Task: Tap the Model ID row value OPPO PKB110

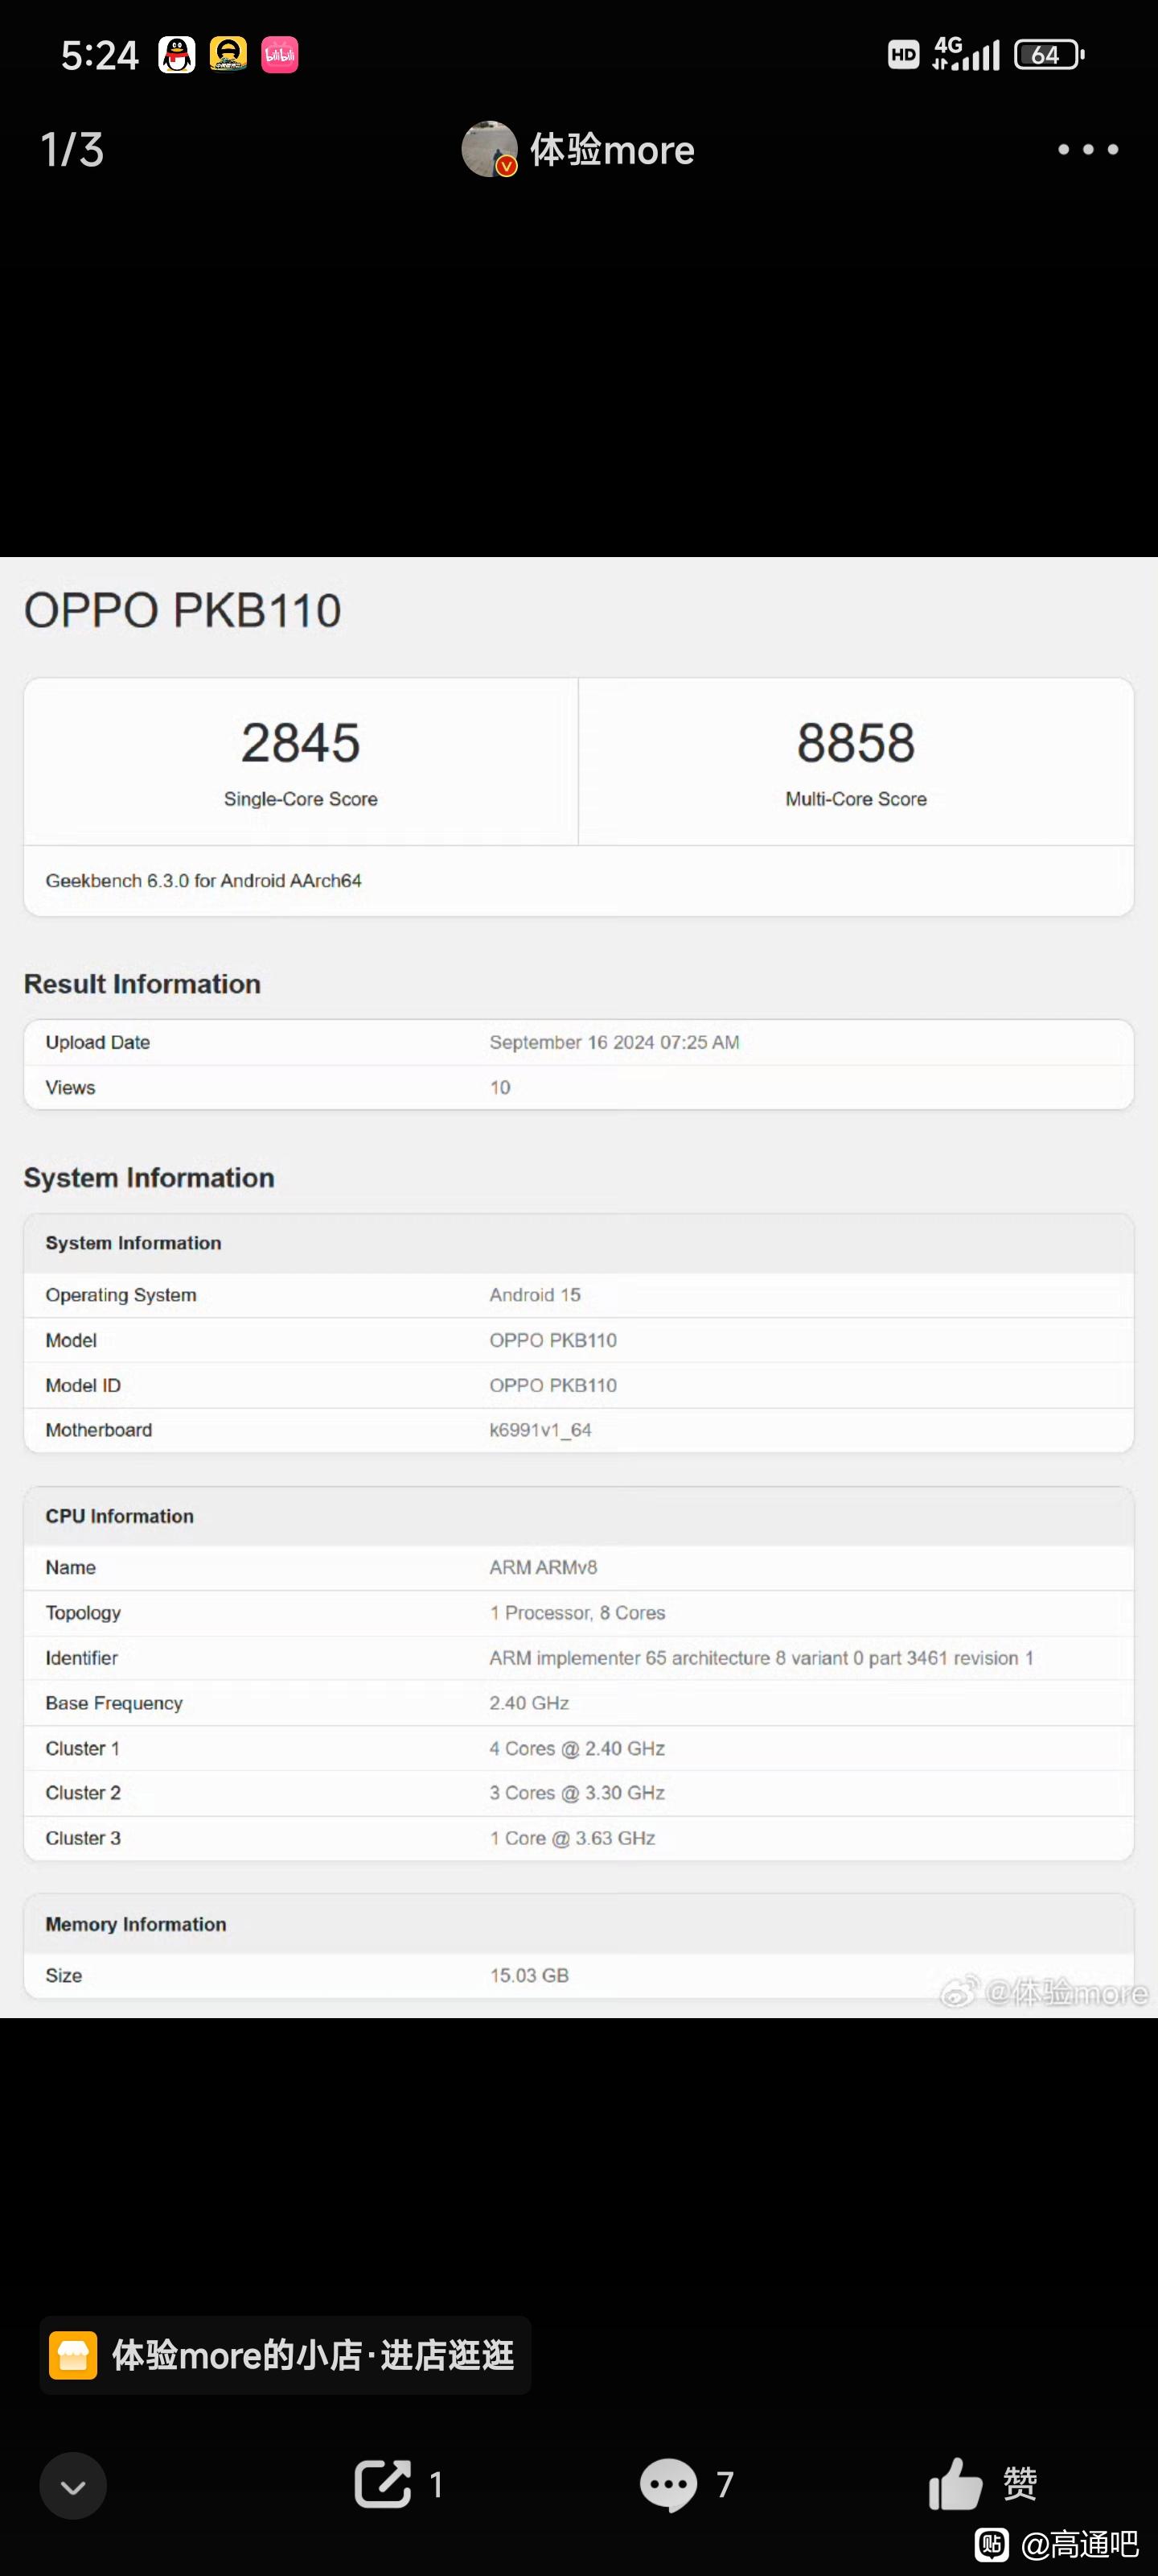Action: [x=552, y=1385]
